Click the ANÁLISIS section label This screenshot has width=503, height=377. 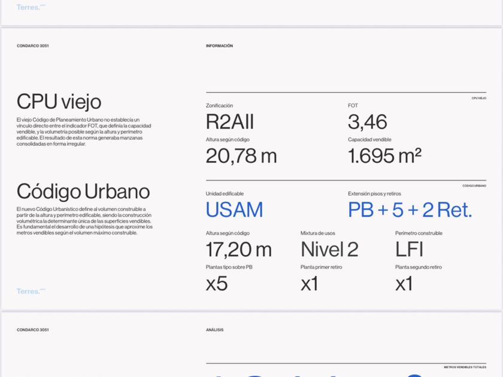214,330
